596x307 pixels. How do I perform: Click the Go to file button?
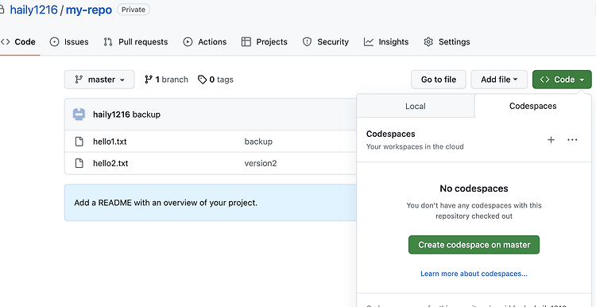click(x=439, y=80)
